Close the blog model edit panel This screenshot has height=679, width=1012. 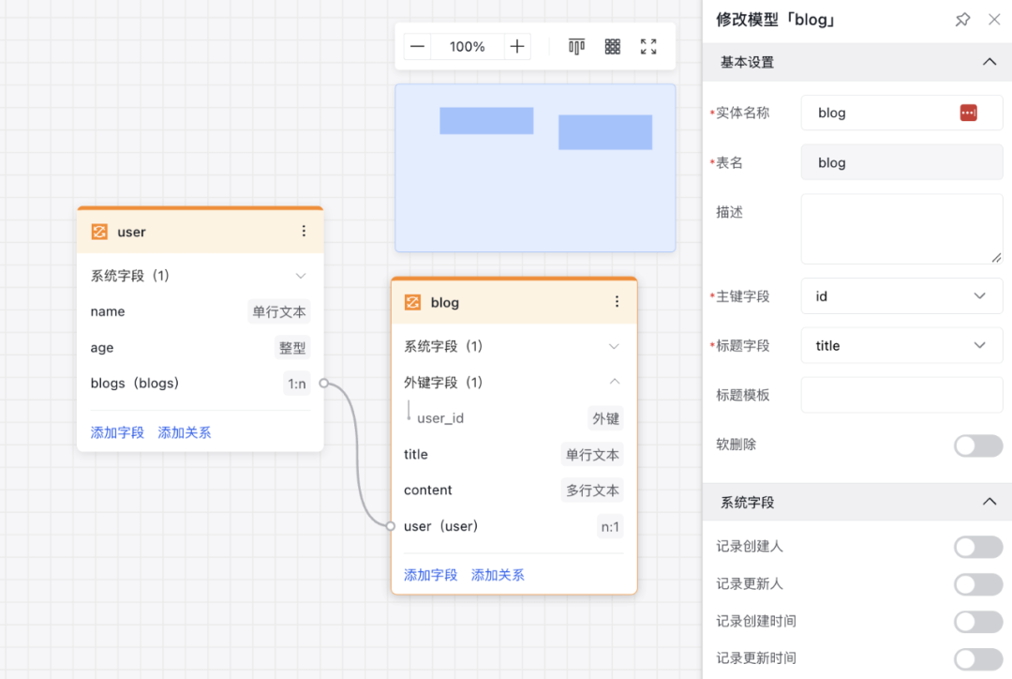tap(994, 20)
